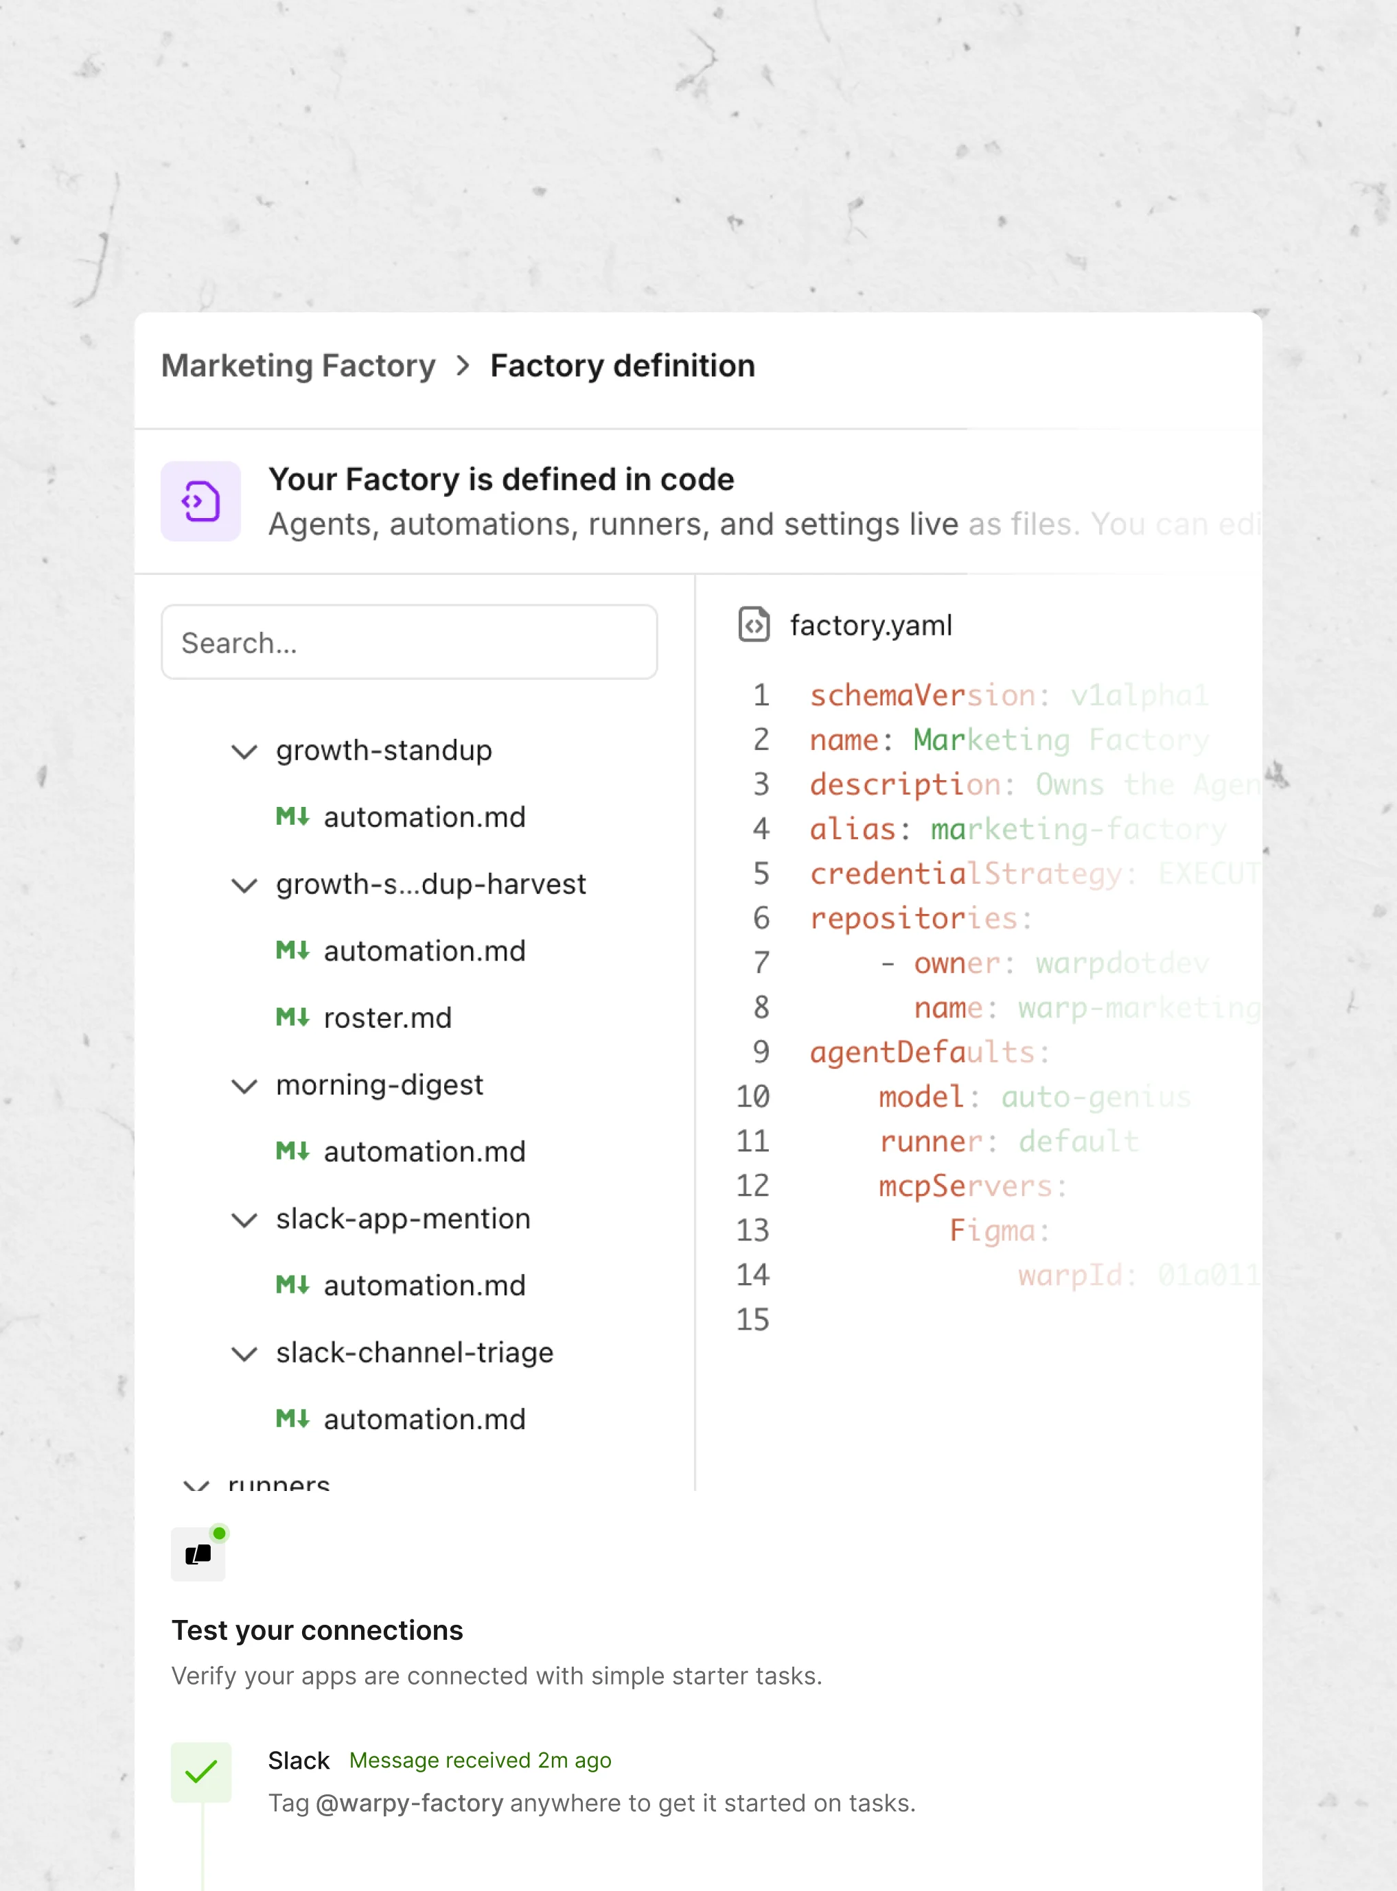The height and width of the screenshot is (1891, 1397).
Task: Click markdown icon under morning-digest folder
Action: point(292,1151)
